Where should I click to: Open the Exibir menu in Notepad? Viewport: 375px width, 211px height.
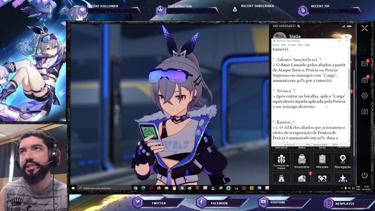click(300, 45)
